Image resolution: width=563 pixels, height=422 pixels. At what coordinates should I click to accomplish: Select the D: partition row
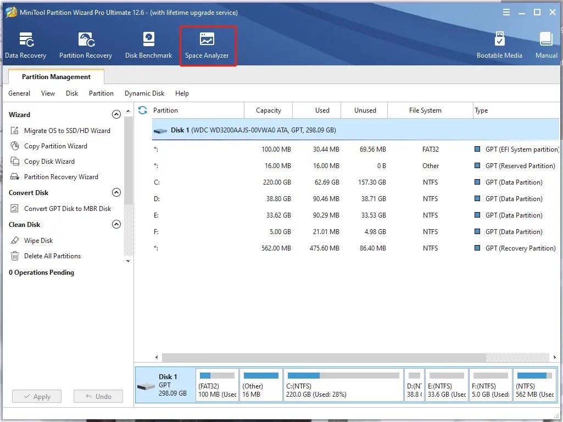355,199
